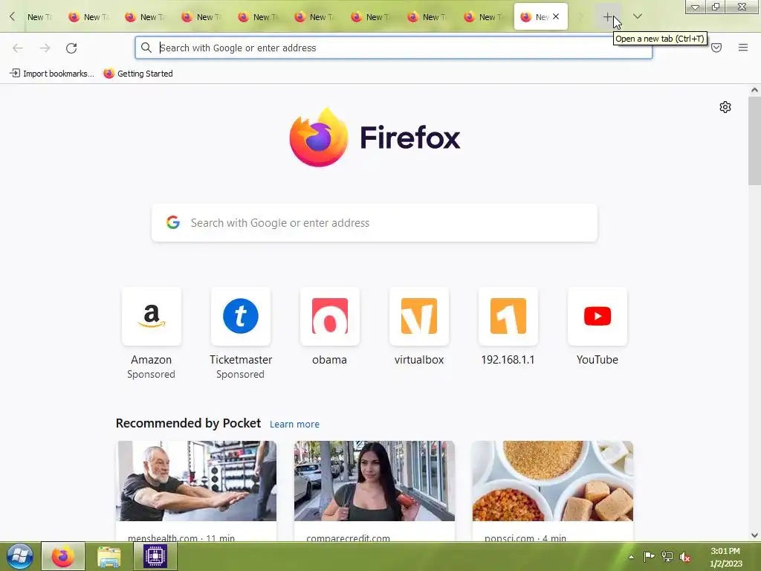Open the comparecredit.com Pocket story
The width and height of the screenshot is (761, 571).
[375, 491]
